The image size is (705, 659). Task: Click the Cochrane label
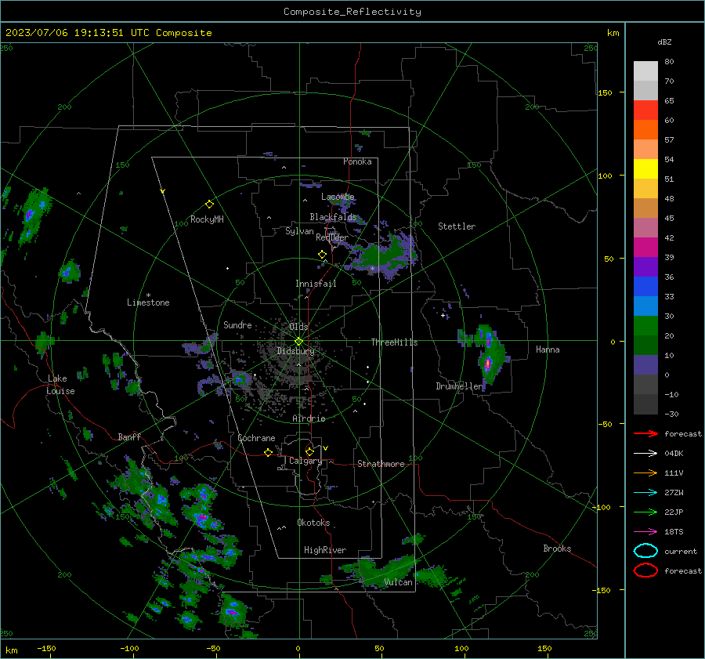(256, 438)
